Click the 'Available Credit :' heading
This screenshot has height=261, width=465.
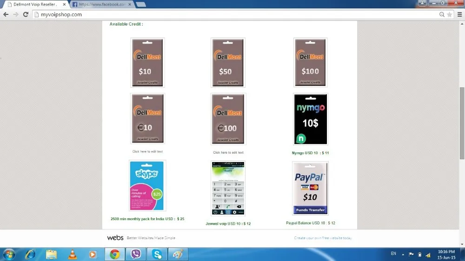(126, 24)
